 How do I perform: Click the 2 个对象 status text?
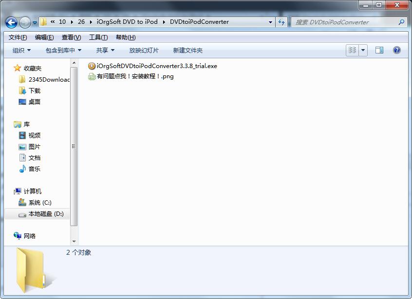(x=78, y=252)
